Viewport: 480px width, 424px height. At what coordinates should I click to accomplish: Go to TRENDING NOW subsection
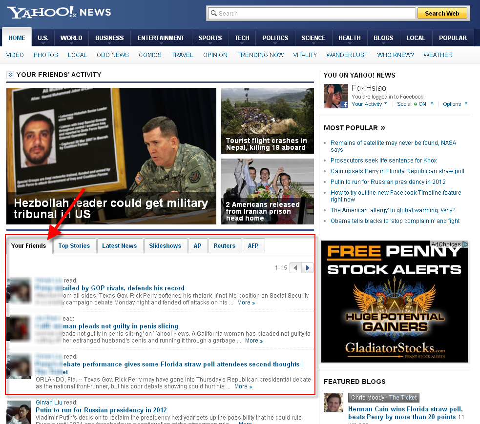[261, 55]
